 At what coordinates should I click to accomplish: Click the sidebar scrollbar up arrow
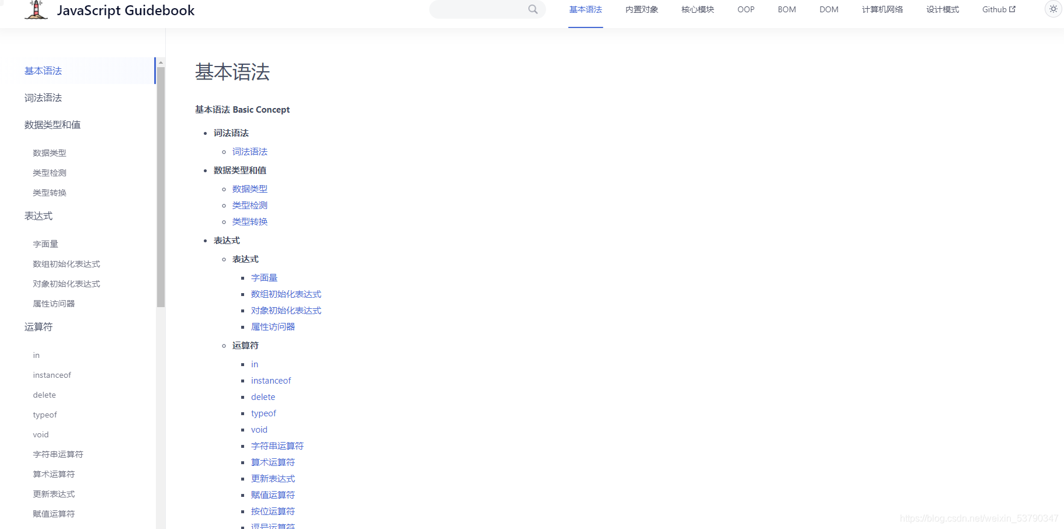(161, 62)
